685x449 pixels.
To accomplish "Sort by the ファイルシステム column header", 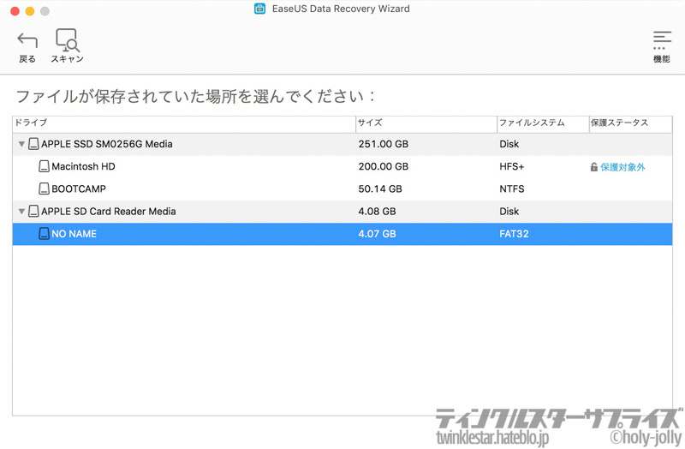I will 543,123.
